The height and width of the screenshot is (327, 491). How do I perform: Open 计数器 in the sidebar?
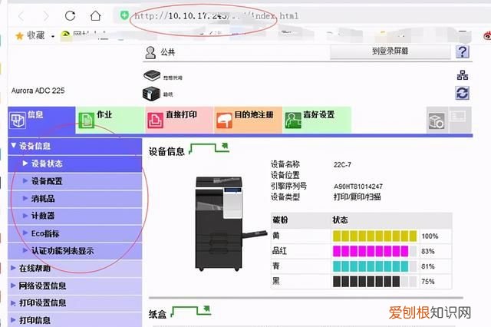click(x=75, y=216)
